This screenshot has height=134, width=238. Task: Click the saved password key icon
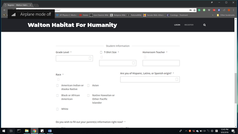click(191, 10)
